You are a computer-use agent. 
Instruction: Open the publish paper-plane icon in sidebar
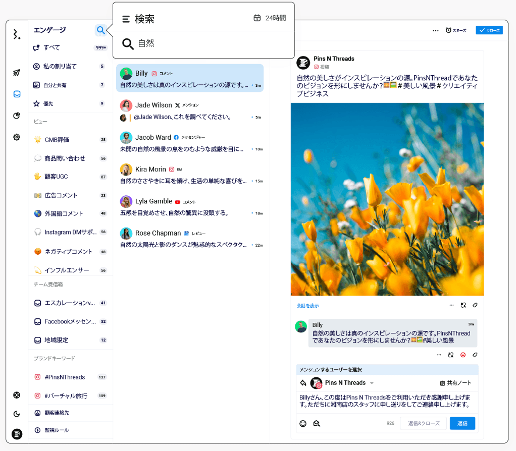pos(17,73)
